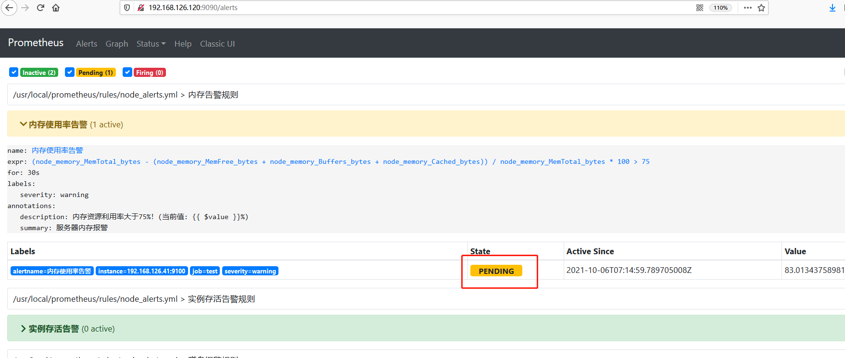The height and width of the screenshot is (358, 845).
Task: Open the Alerts nav item
Action: pyautogui.click(x=87, y=44)
